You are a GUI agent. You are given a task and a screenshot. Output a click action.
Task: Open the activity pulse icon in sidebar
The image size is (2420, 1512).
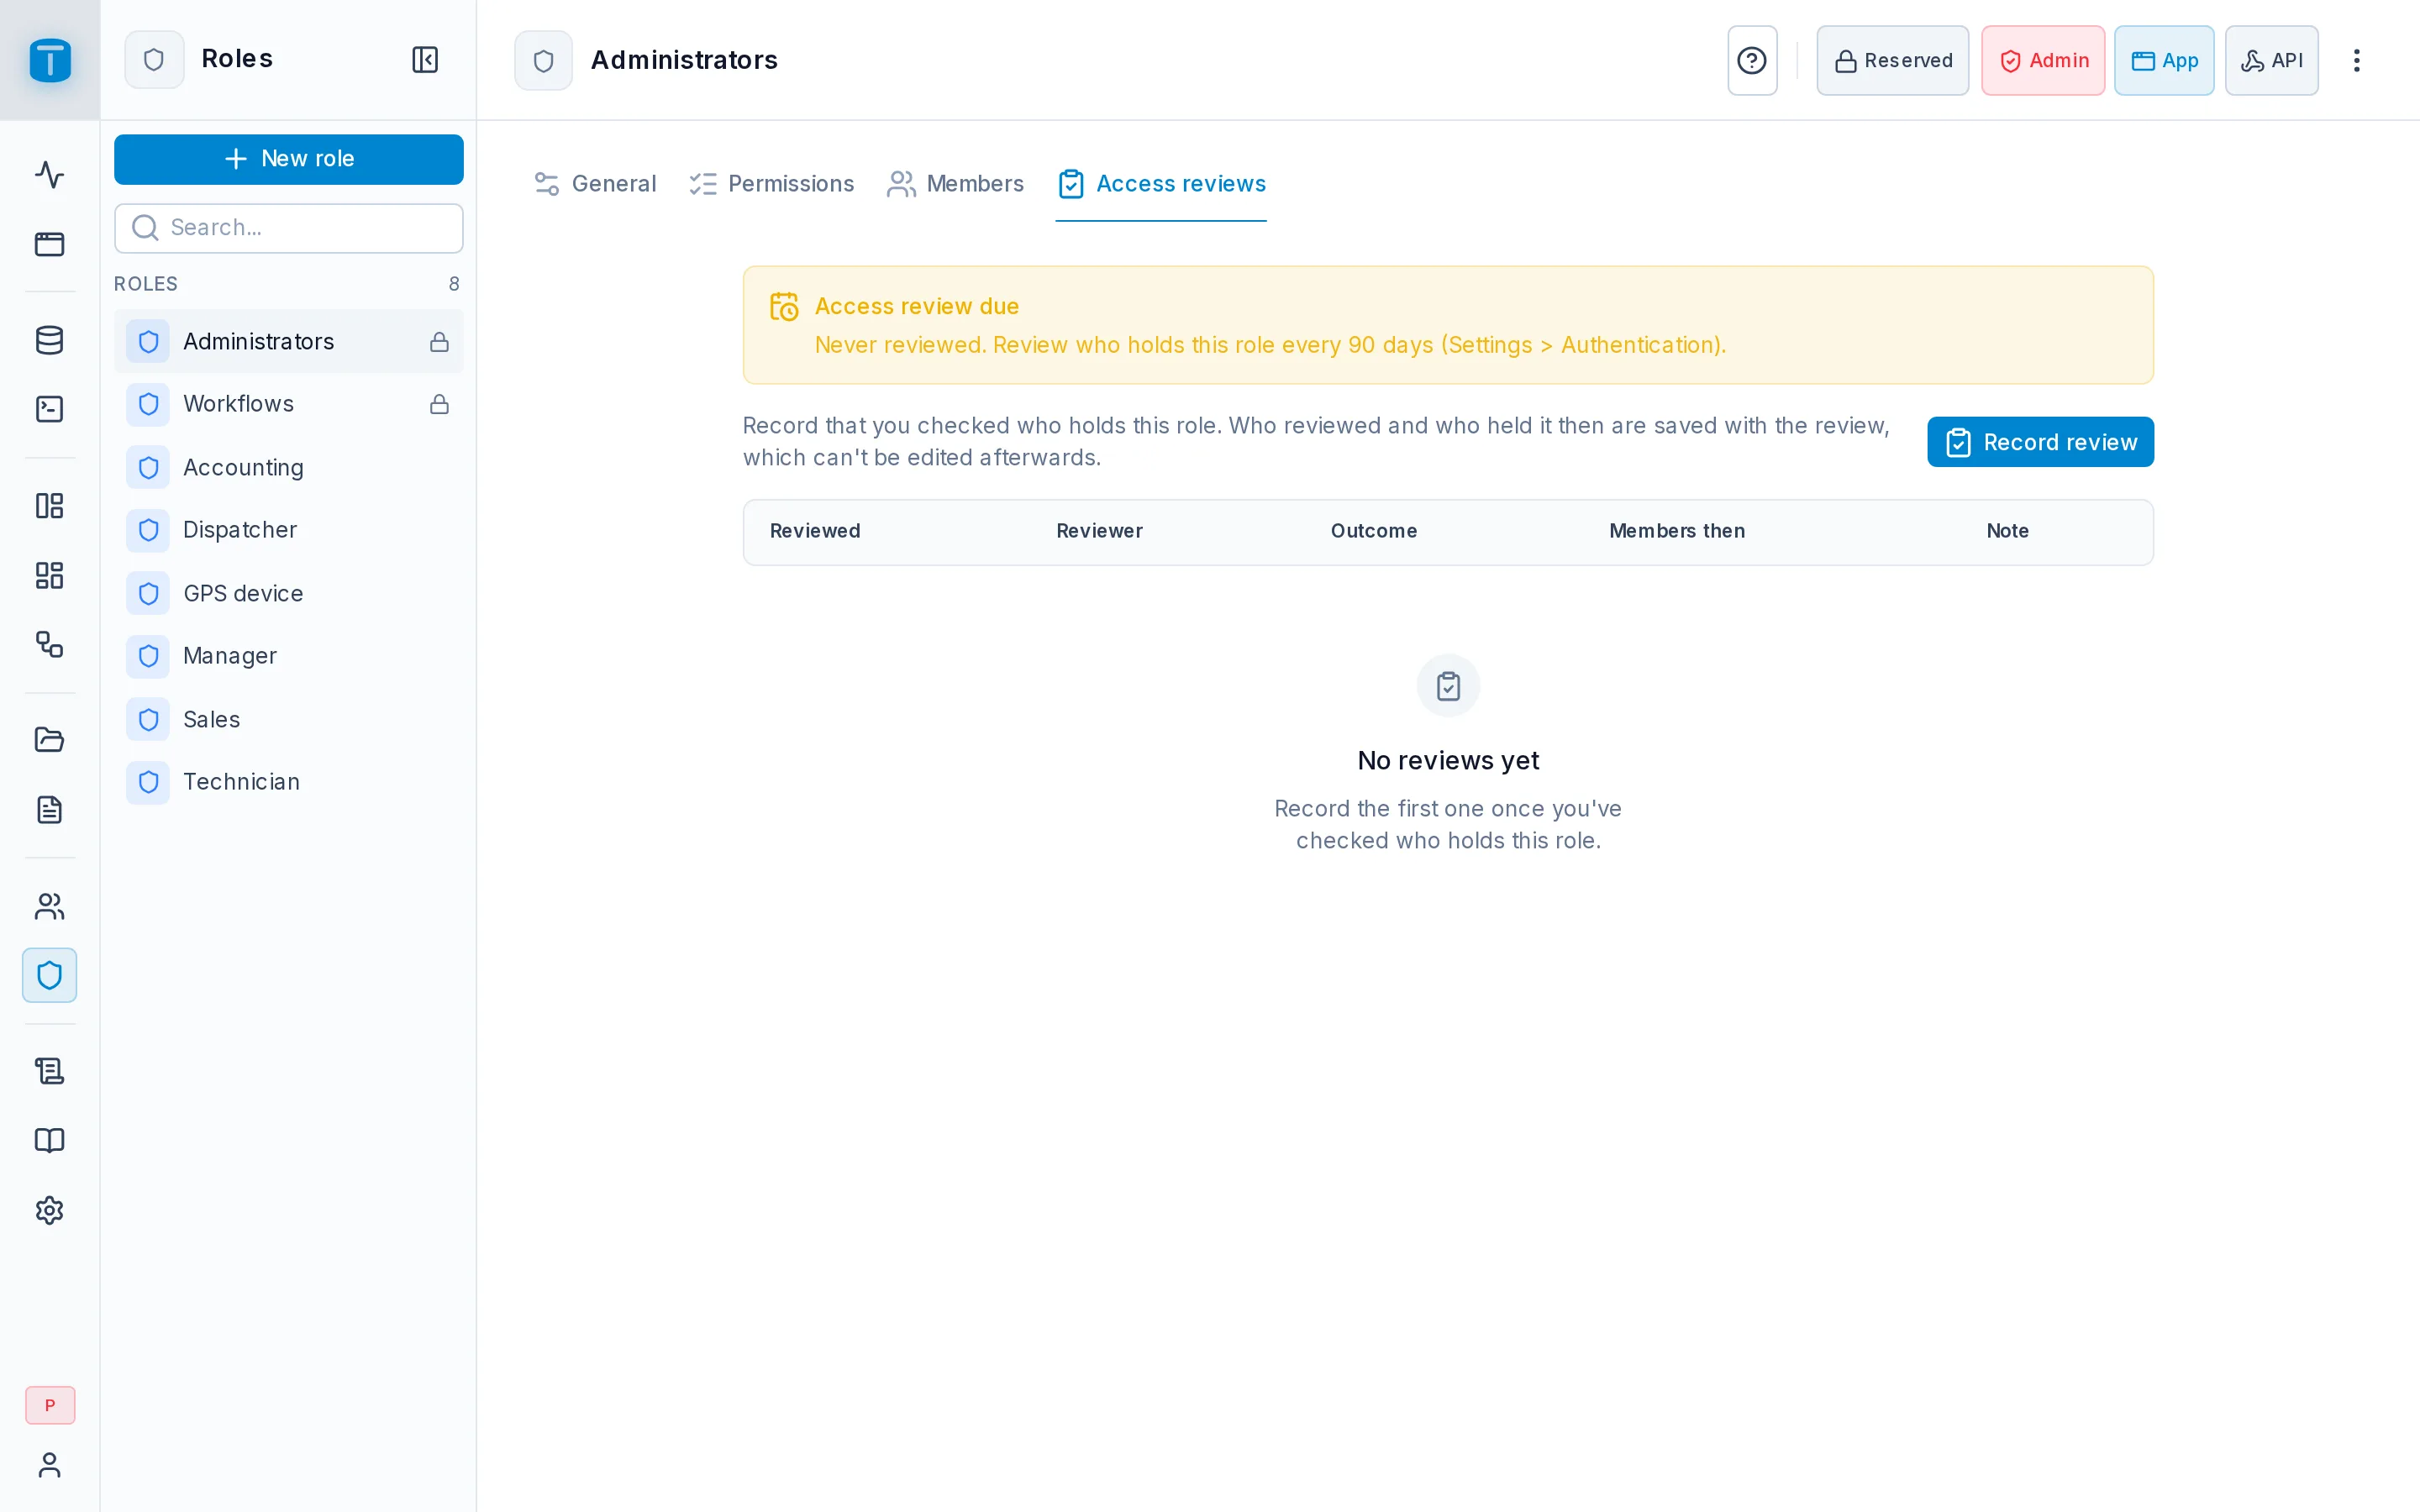(50, 175)
